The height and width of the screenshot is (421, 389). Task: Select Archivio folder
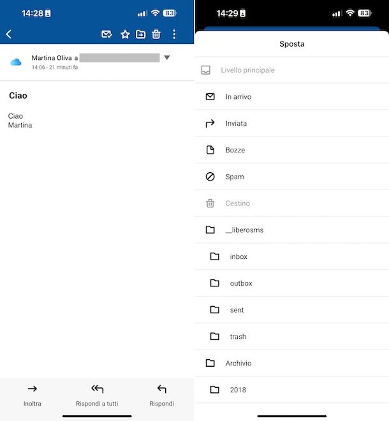292,363
